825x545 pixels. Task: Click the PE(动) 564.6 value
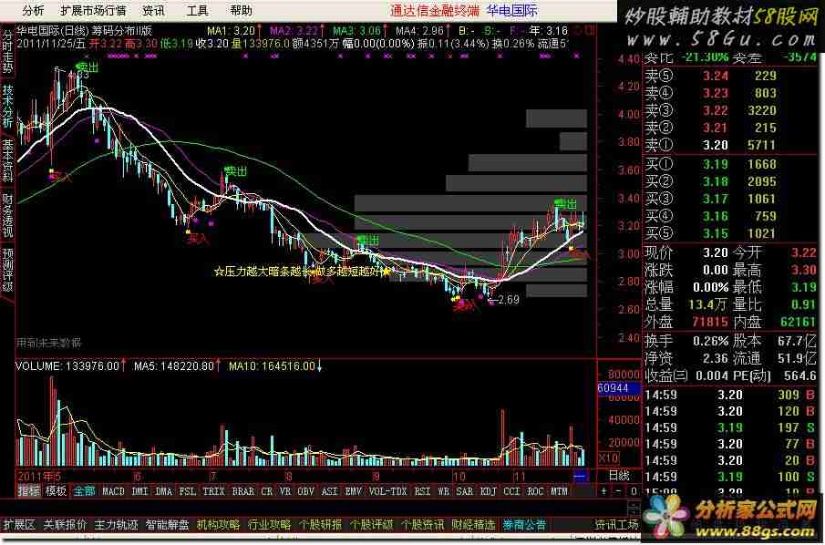[x=799, y=375]
